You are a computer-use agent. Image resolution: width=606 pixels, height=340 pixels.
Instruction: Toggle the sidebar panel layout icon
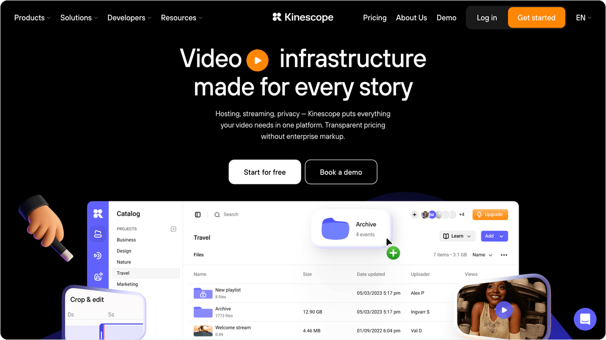pyautogui.click(x=197, y=215)
